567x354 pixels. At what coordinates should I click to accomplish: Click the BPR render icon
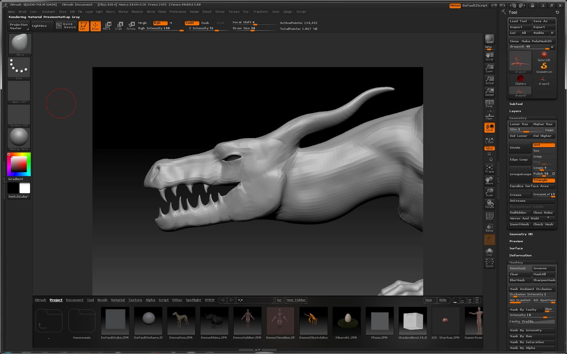[x=489, y=39]
